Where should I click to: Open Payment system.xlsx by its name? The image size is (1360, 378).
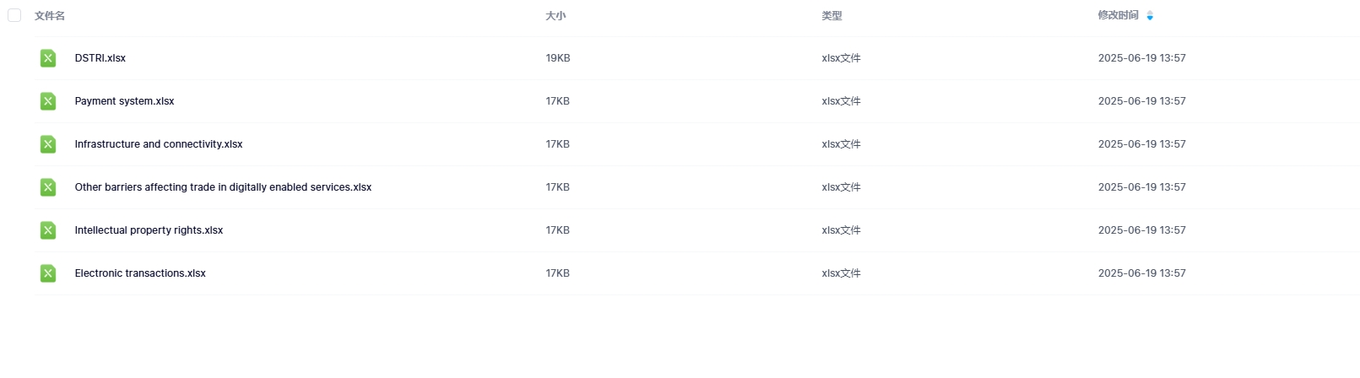tap(124, 101)
